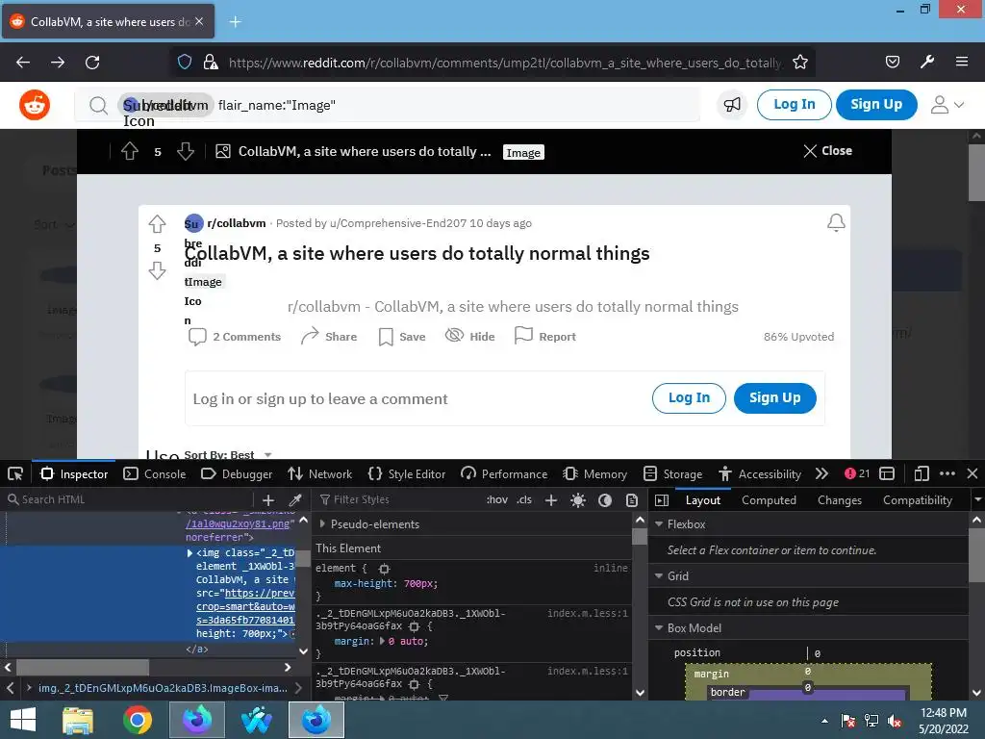Open the Performance tab
This screenshot has height=739, width=985.
(x=504, y=473)
